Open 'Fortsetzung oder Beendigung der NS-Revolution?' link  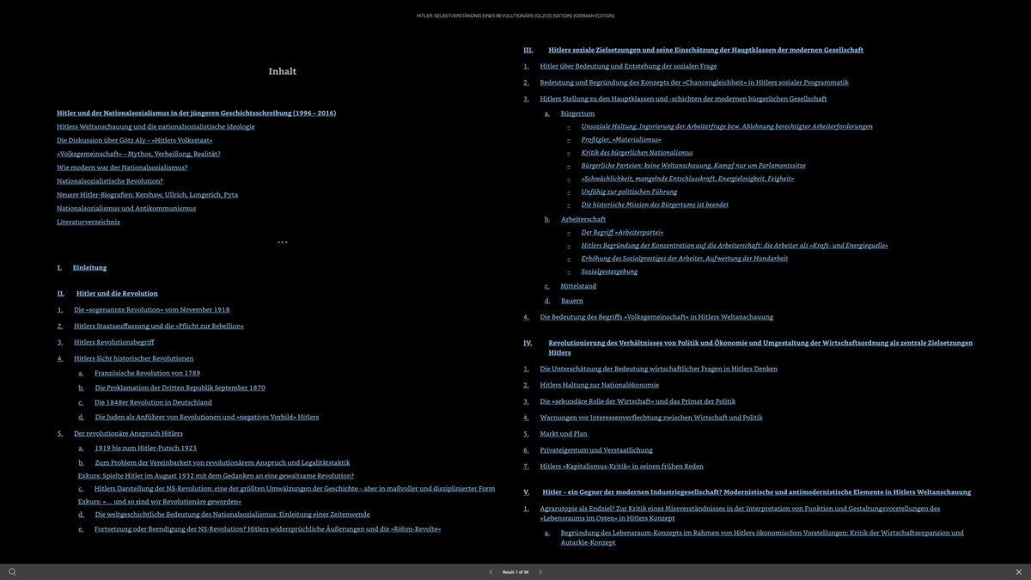tap(268, 528)
